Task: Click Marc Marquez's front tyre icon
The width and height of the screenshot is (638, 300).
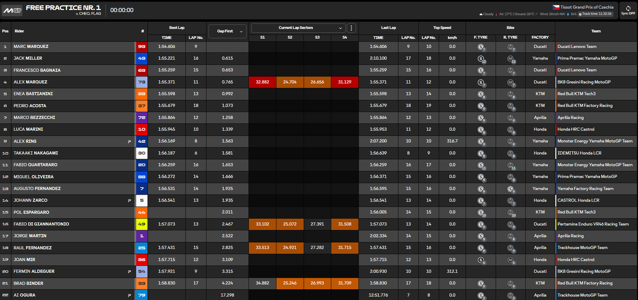Action: [x=481, y=47]
